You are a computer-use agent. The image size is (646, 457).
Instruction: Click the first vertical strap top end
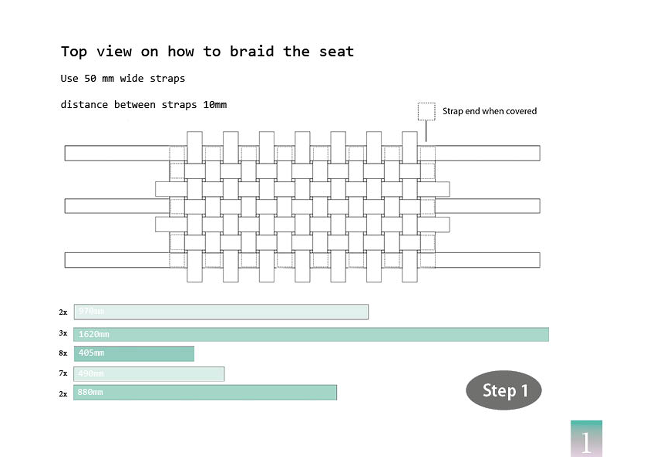194,147
